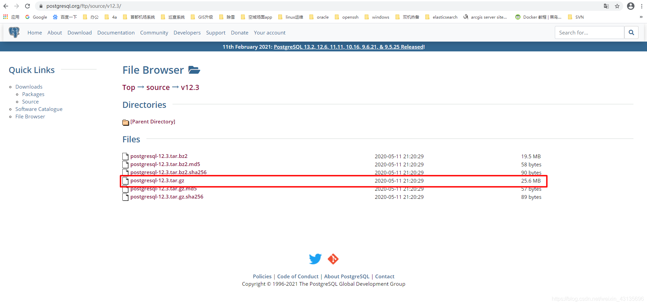Click file icon beside postgresql-12.3.tar.gz

pos(125,181)
